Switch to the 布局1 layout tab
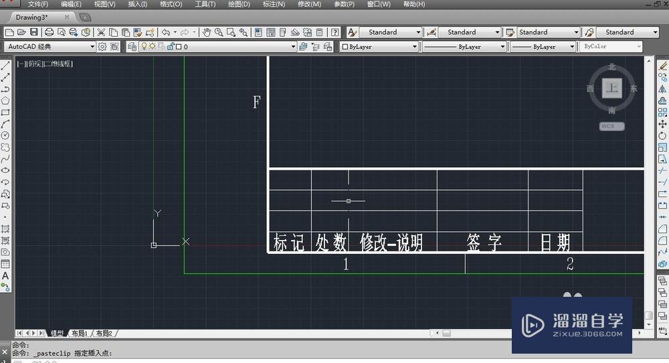This screenshot has height=363, width=669. coord(80,333)
